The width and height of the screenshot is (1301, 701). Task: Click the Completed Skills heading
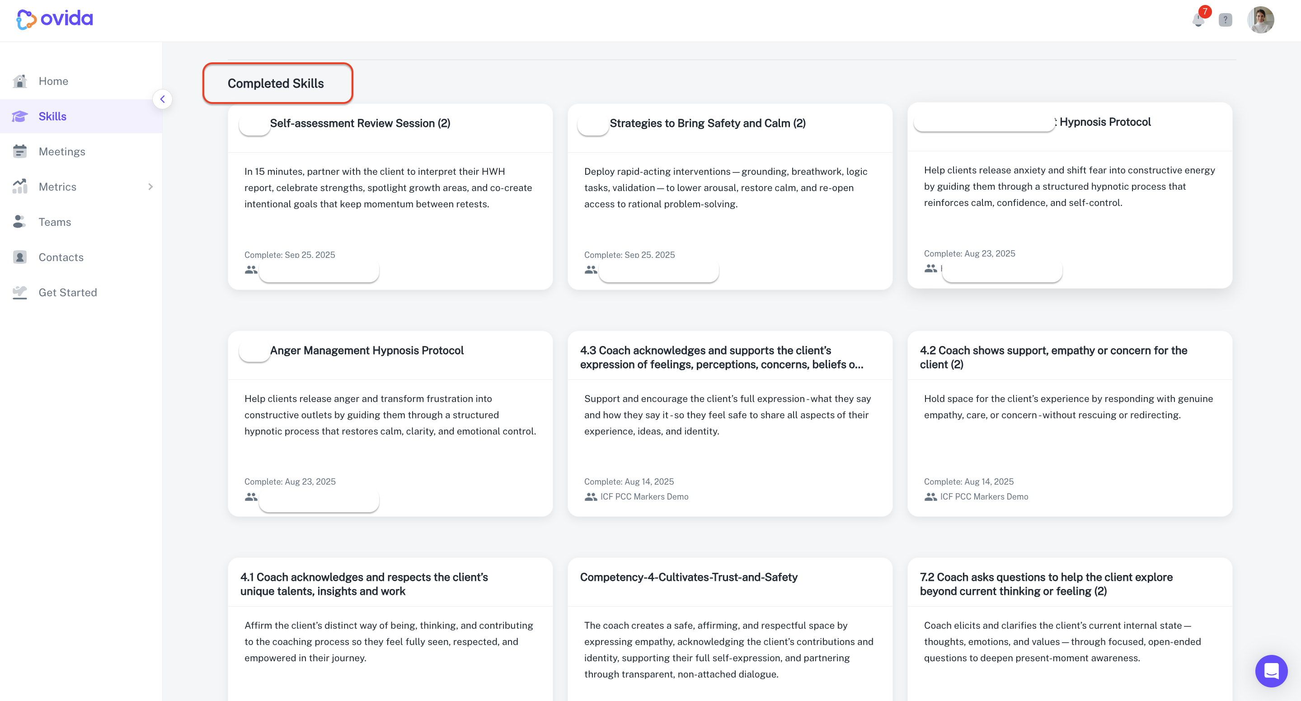(x=276, y=83)
